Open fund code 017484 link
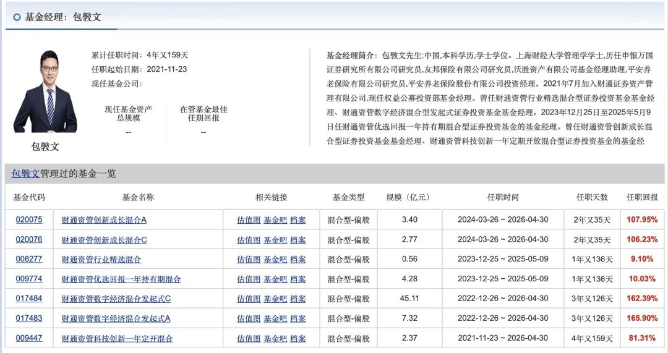The image size is (668, 353). (29, 299)
